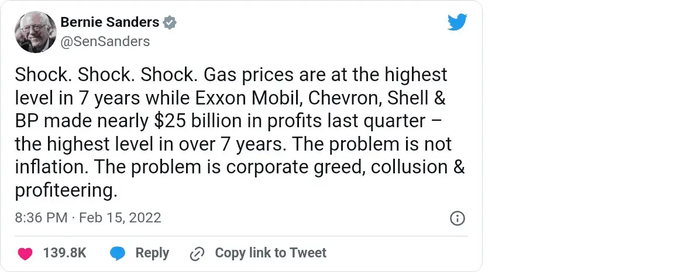Click the circled info icon

(x=457, y=218)
